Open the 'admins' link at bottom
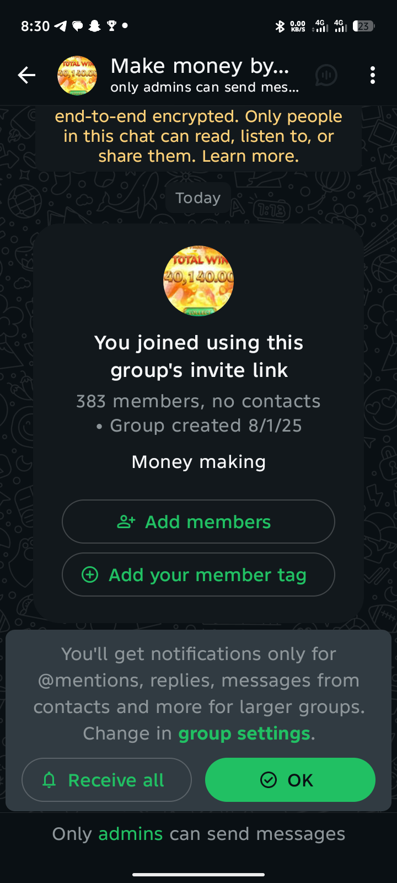Image resolution: width=397 pixels, height=883 pixels. tap(131, 834)
